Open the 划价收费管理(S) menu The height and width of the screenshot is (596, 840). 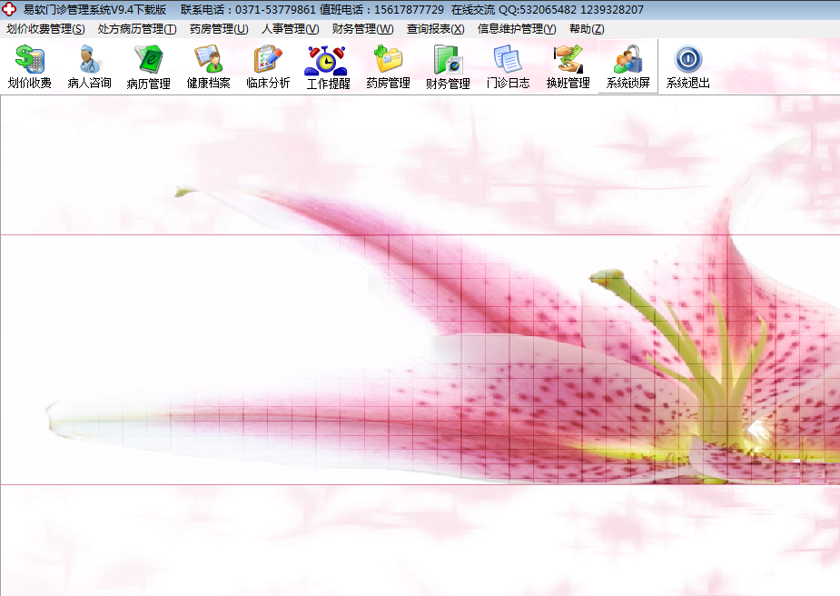click(45, 29)
